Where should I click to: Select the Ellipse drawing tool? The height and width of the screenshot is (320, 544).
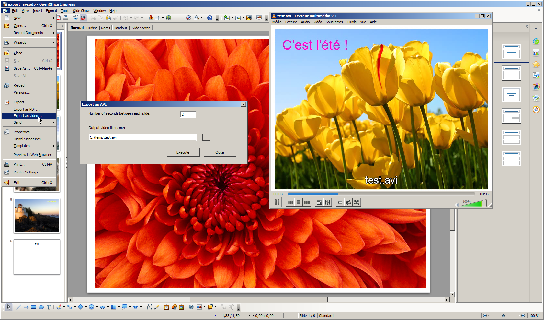tap(41, 307)
